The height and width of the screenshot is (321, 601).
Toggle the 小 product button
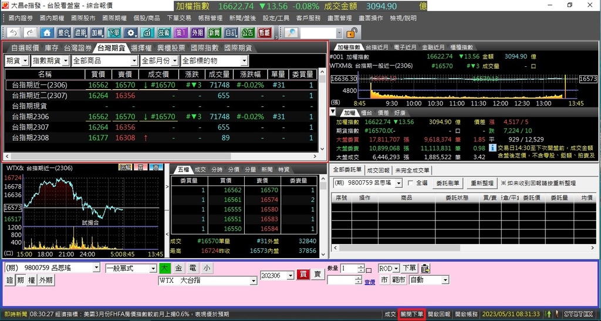coord(207,268)
